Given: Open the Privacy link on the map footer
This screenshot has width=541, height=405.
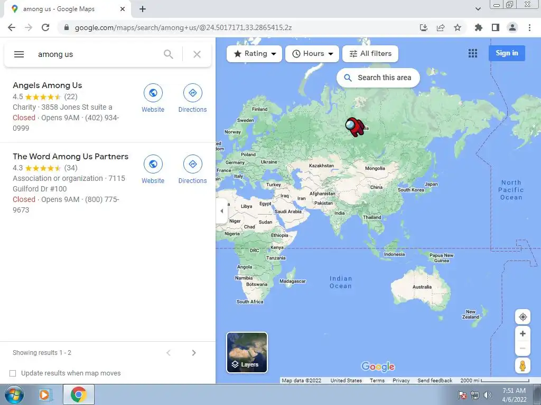Looking at the screenshot, I should [x=401, y=381].
